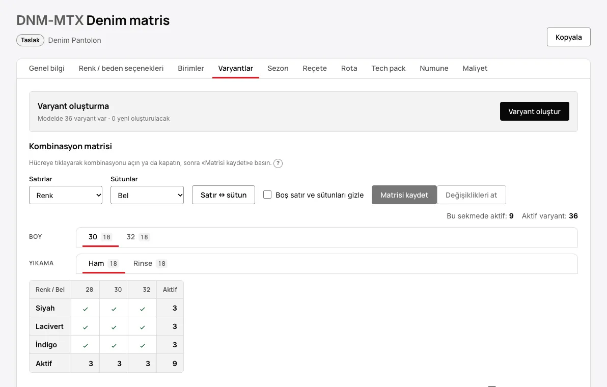This screenshot has height=387, width=607.
Task: Switch to the Numune tab
Action: pos(434,69)
